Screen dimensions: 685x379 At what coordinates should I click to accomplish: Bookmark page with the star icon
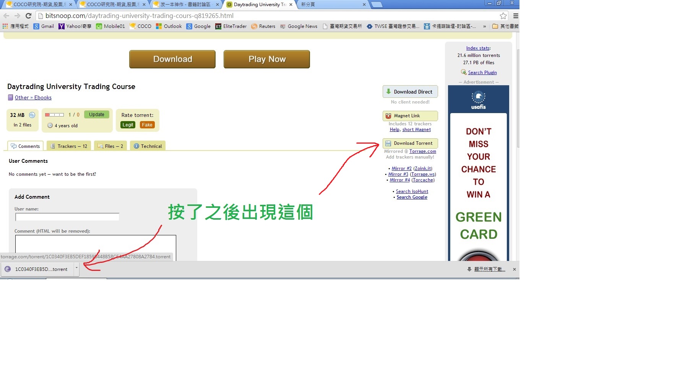pyautogui.click(x=503, y=16)
